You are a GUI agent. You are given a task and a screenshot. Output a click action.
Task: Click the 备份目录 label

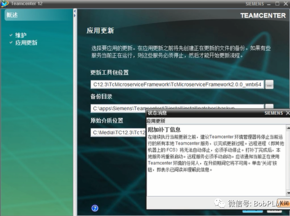point(101,96)
